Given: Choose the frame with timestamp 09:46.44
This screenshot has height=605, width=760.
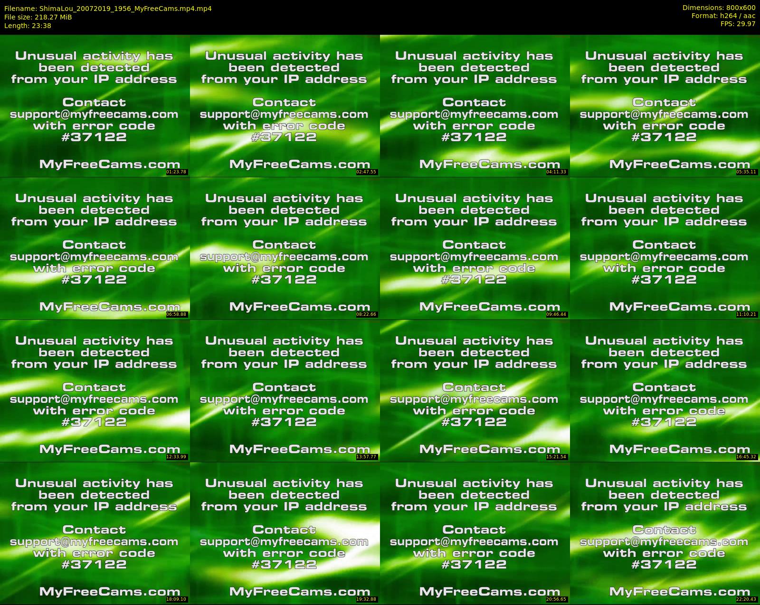Looking at the screenshot, I should click(x=475, y=248).
